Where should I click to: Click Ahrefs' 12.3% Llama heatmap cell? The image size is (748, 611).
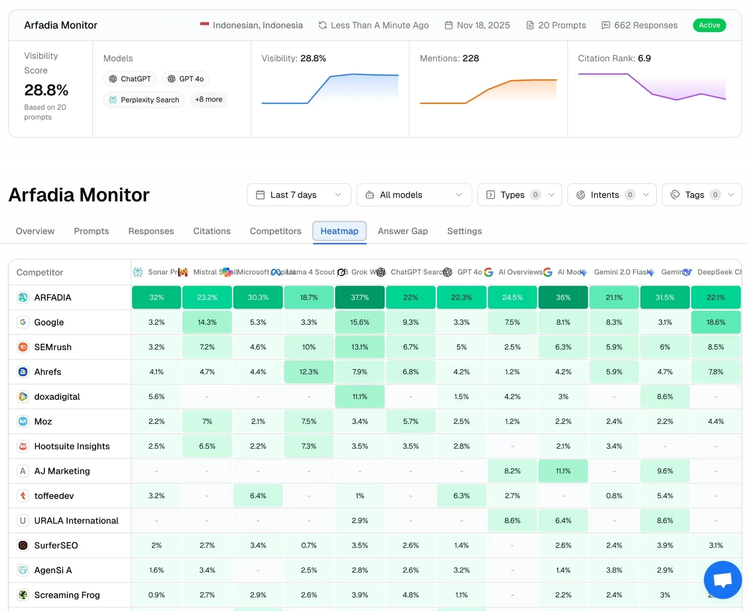309,372
